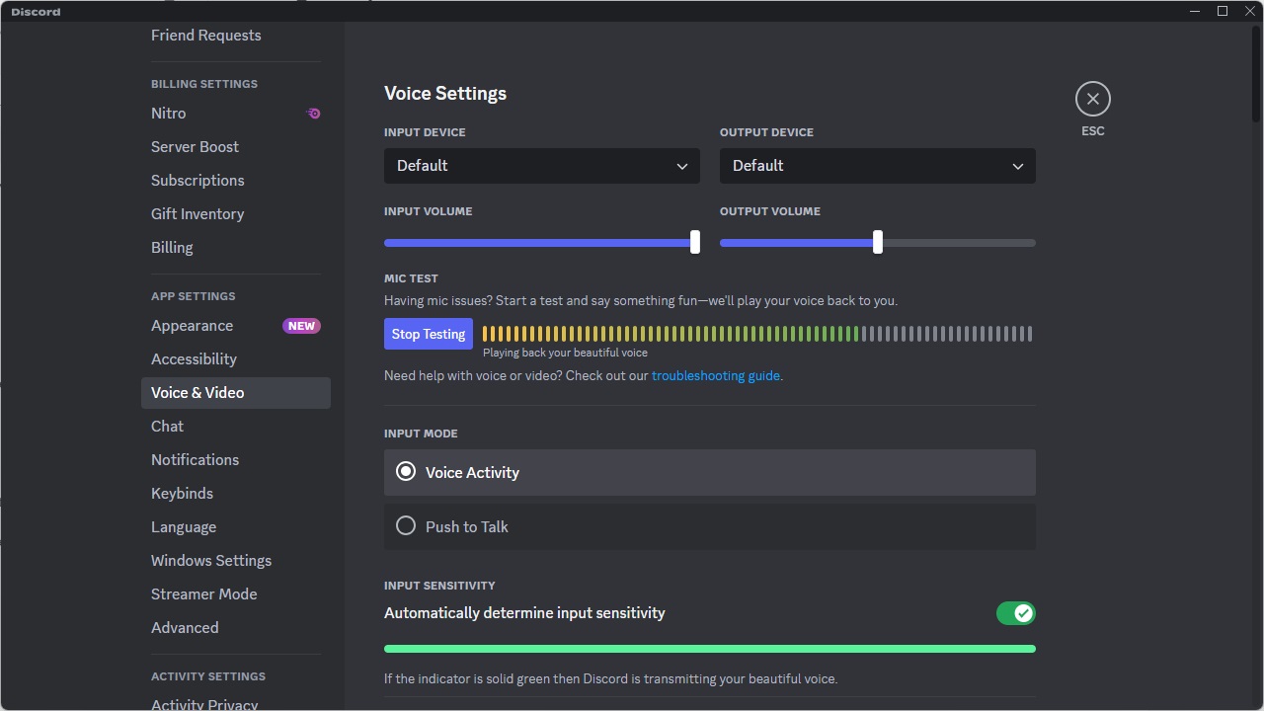1264x711 pixels.
Task: Open the troubleshooting guide link
Action: point(715,375)
